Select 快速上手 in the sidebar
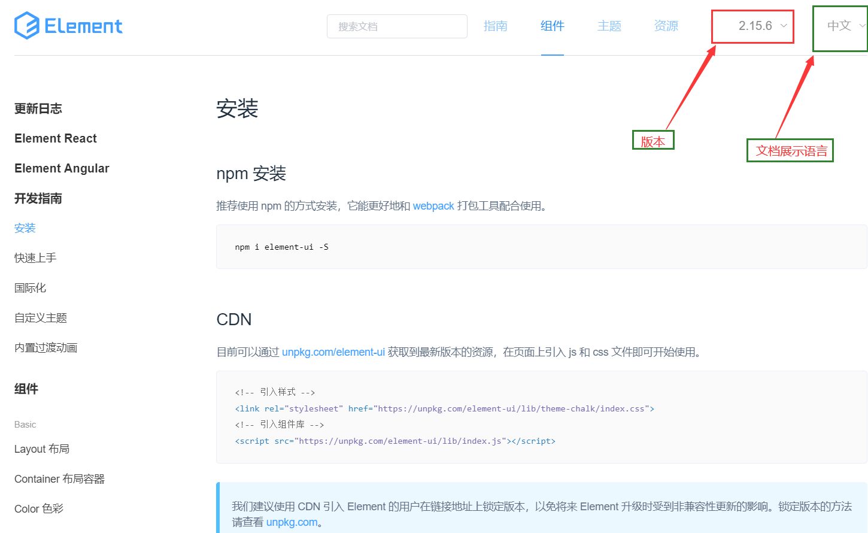 pos(35,258)
